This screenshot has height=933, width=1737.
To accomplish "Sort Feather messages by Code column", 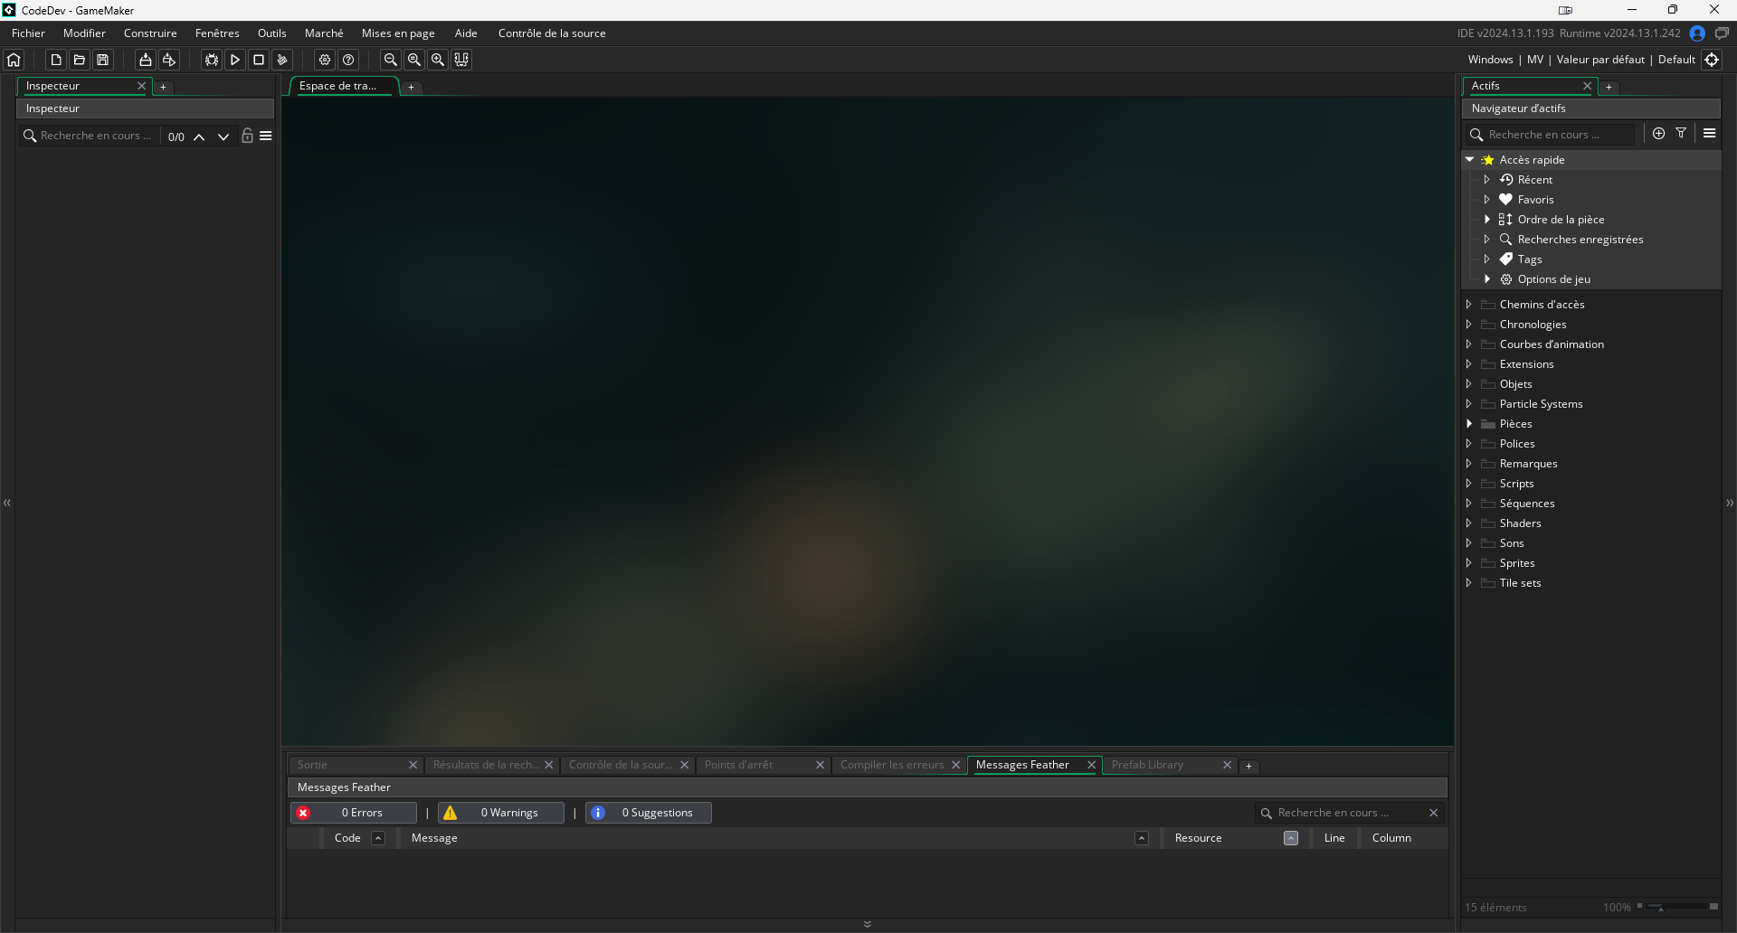I will click(x=378, y=838).
